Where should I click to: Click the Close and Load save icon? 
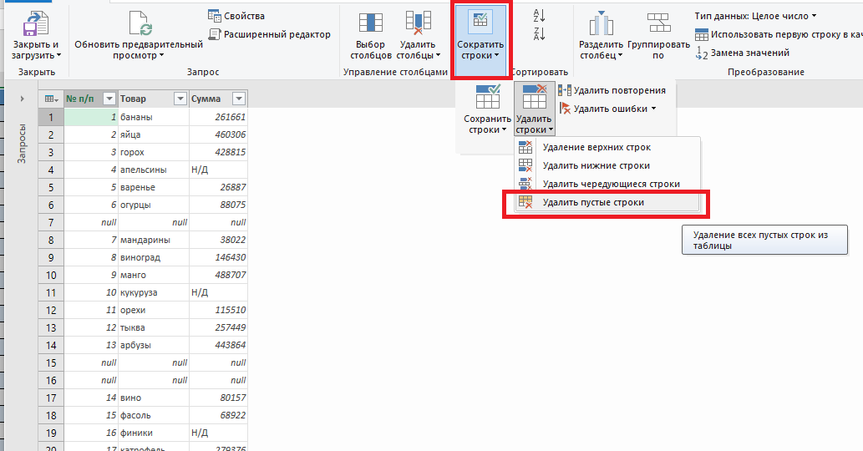tap(36, 24)
